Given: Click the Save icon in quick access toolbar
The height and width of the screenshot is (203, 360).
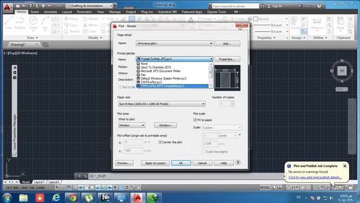Looking at the screenshot, I should [30, 6].
